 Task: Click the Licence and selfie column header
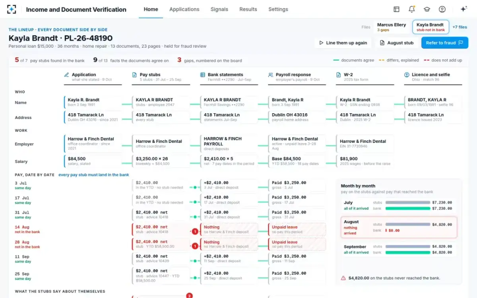tap(433, 77)
